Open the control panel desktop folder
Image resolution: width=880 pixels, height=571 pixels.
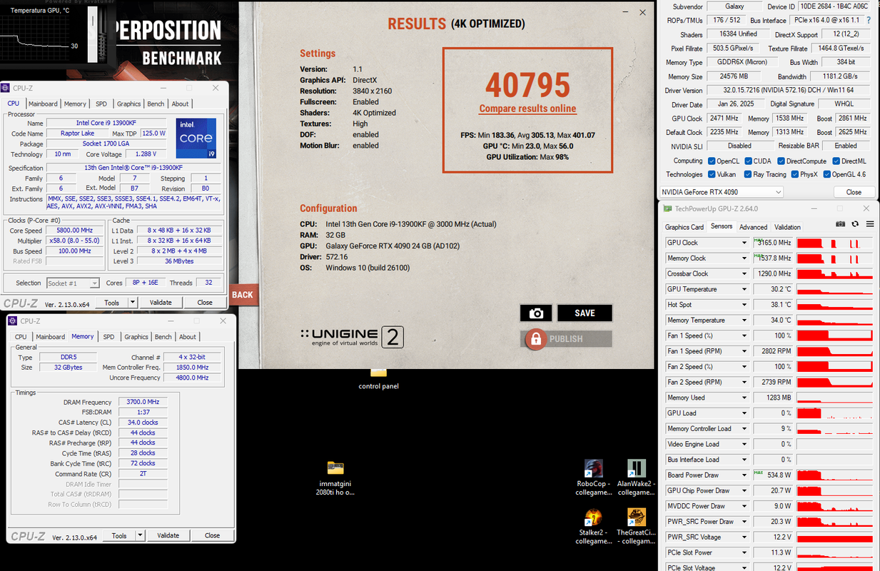click(x=378, y=378)
